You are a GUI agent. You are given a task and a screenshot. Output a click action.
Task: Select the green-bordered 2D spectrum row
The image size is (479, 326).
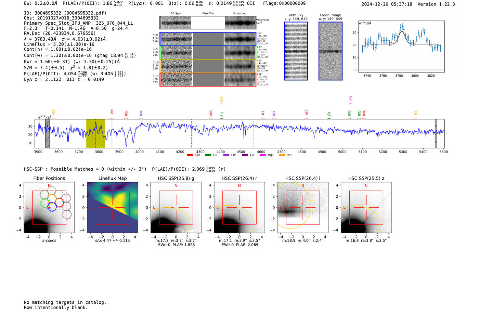coord(208,53)
